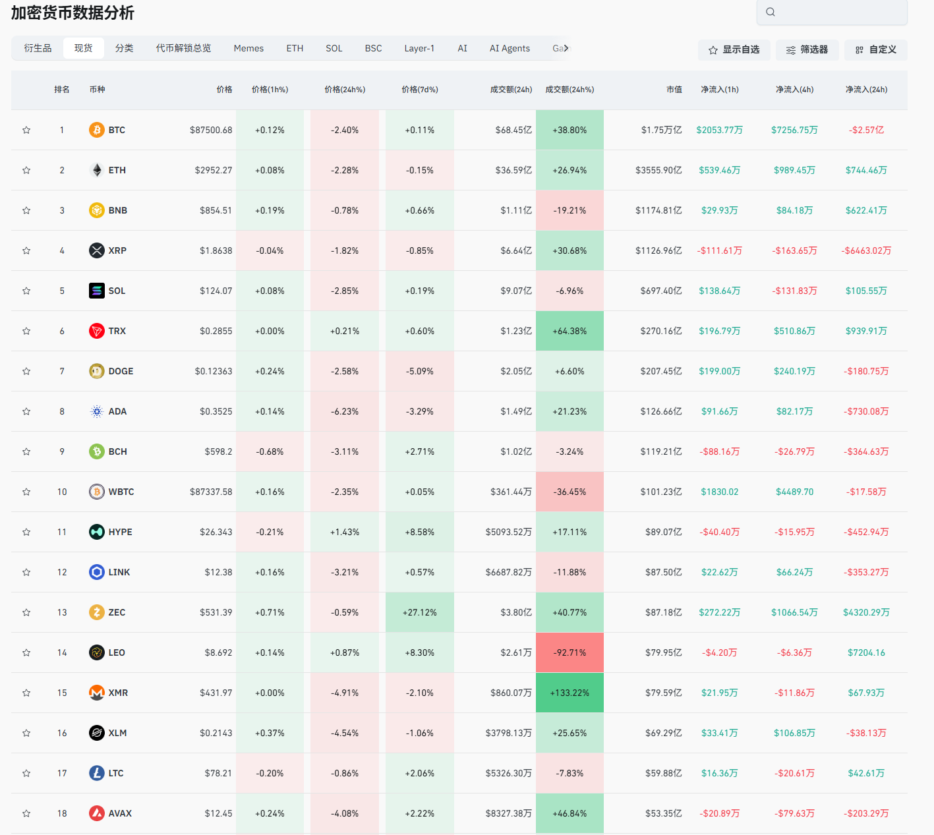The height and width of the screenshot is (835, 934).
Task: Expand more category tabs with right chevron
Action: 566,48
